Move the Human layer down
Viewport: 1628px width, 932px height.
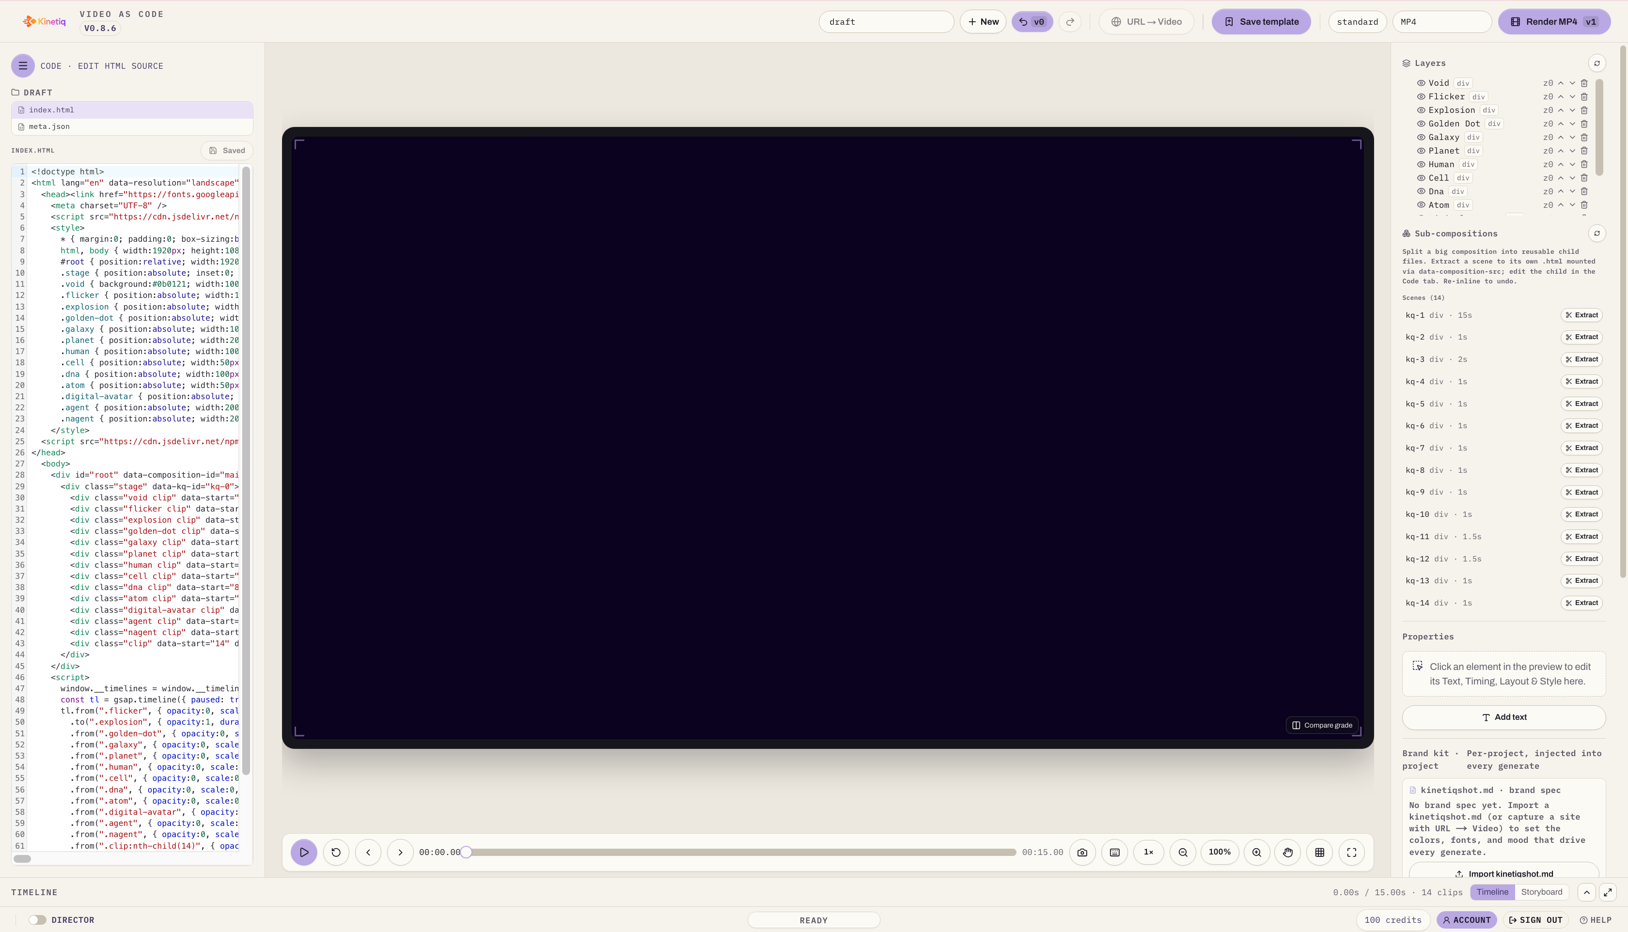(x=1572, y=165)
